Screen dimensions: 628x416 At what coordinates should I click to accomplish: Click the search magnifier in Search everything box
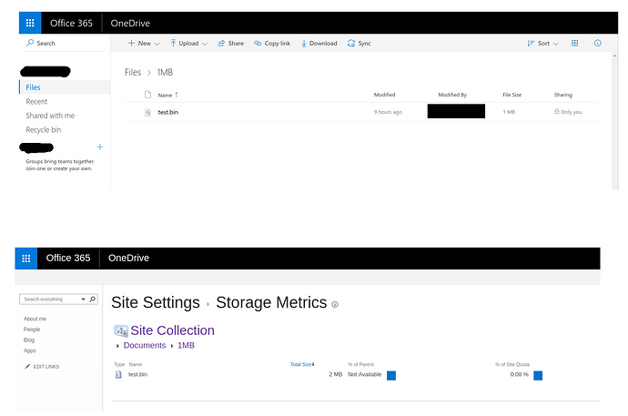[x=93, y=299]
